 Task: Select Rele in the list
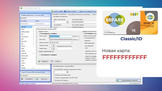[x=23, y=65]
